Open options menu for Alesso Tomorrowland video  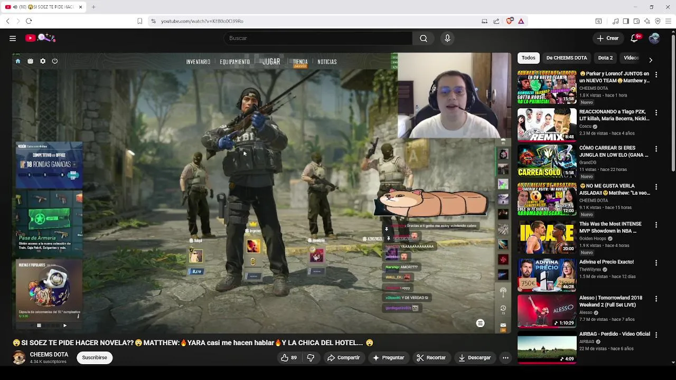(x=656, y=299)
